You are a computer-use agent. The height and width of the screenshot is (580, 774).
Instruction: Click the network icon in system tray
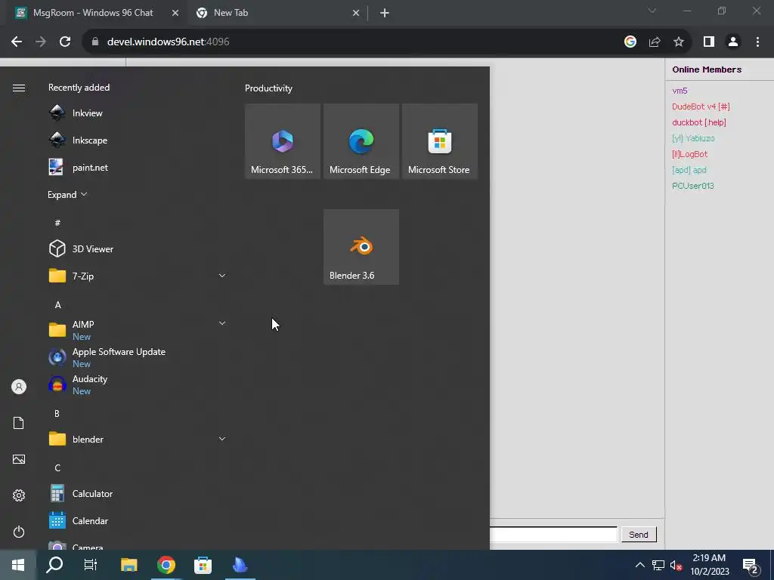pyautogui.click(x=658, y=565)
